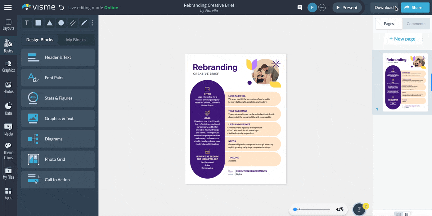Select the triangle shape tool

50,23
